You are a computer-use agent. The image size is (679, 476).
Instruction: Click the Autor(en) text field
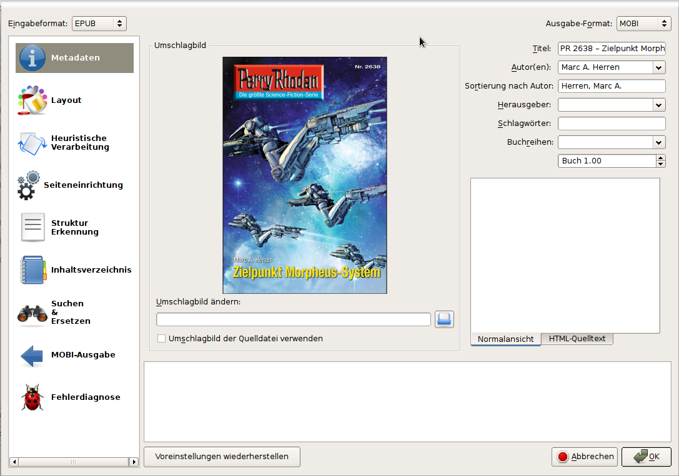(605, 67)
